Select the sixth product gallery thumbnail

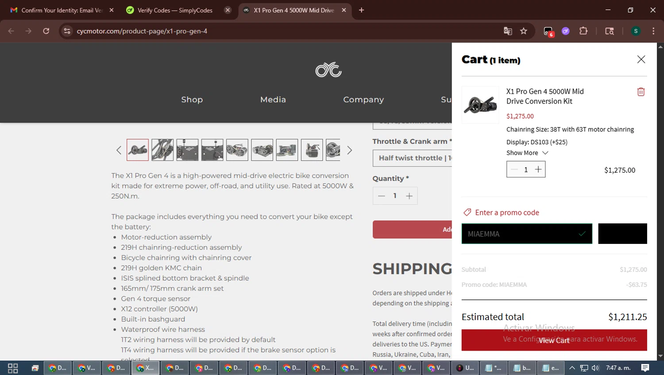(x=262, y=150)
